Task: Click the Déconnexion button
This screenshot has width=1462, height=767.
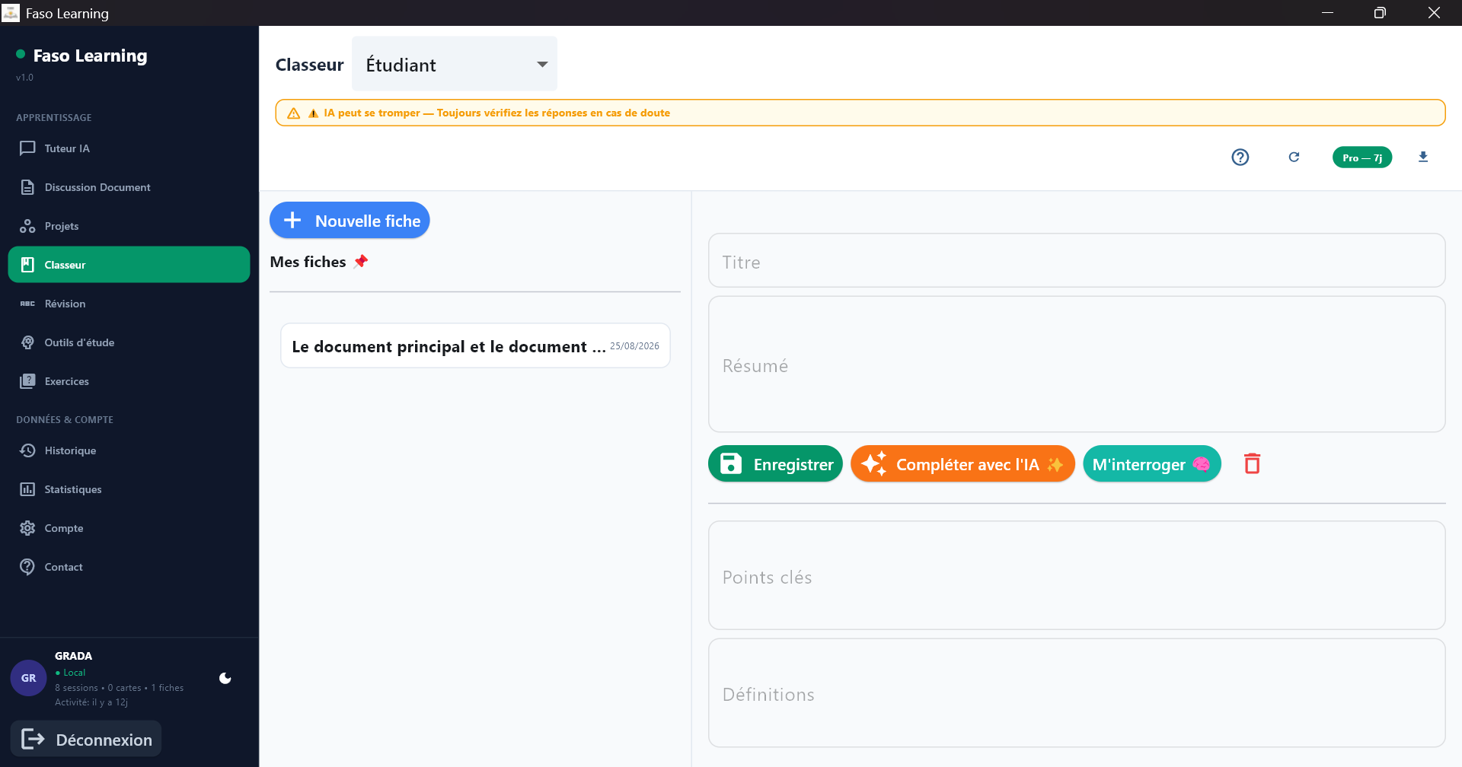Action: (x=86, y=739)
